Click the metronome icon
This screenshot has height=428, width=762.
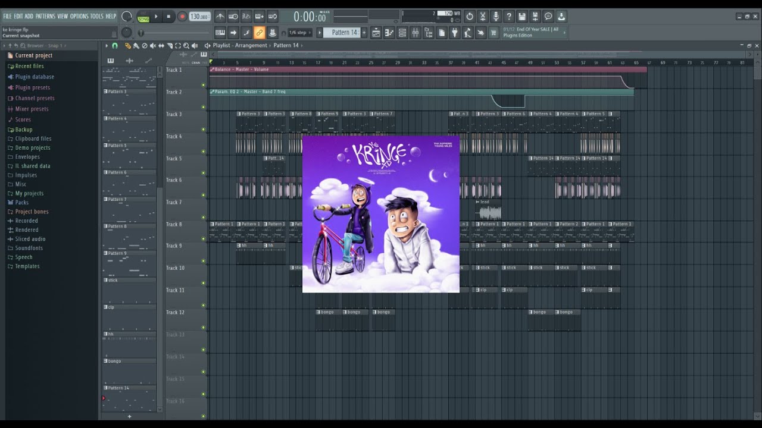pos(220,17)
